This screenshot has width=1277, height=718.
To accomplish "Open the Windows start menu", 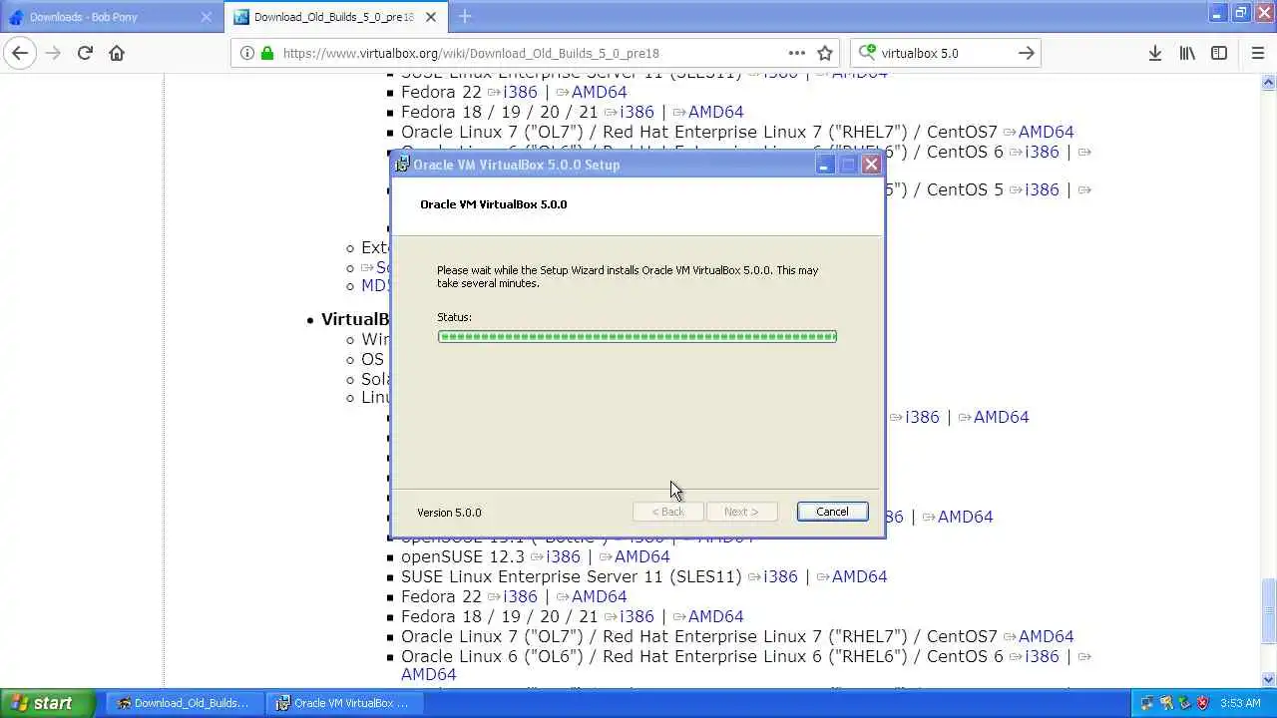I will coord(48,703).
